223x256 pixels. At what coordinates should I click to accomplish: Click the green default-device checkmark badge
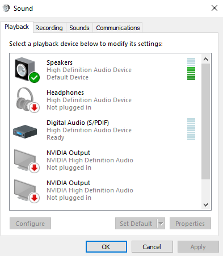[35, 78]
